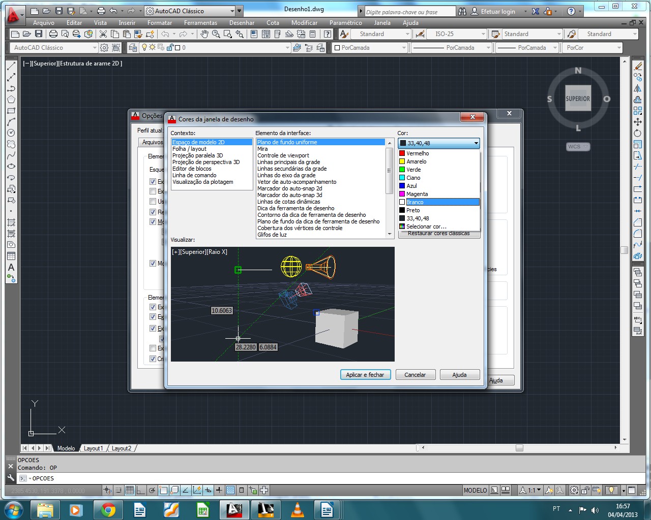Select the Rotate modify tool

[x=638, y=133]
